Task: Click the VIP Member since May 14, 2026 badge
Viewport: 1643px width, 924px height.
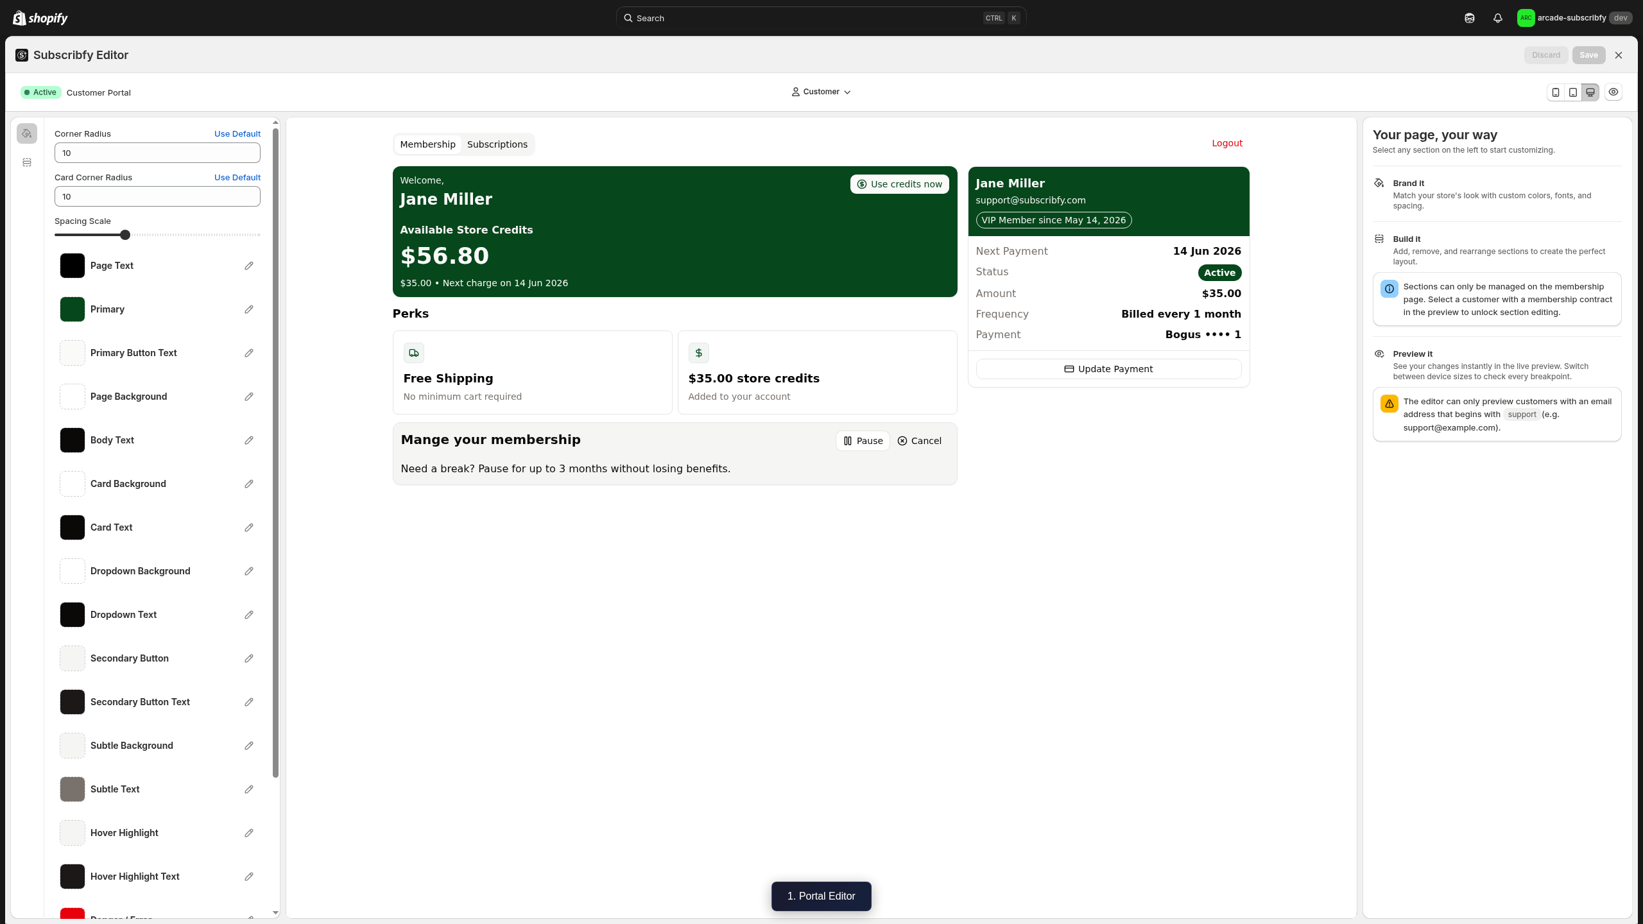Action: 1053,220
